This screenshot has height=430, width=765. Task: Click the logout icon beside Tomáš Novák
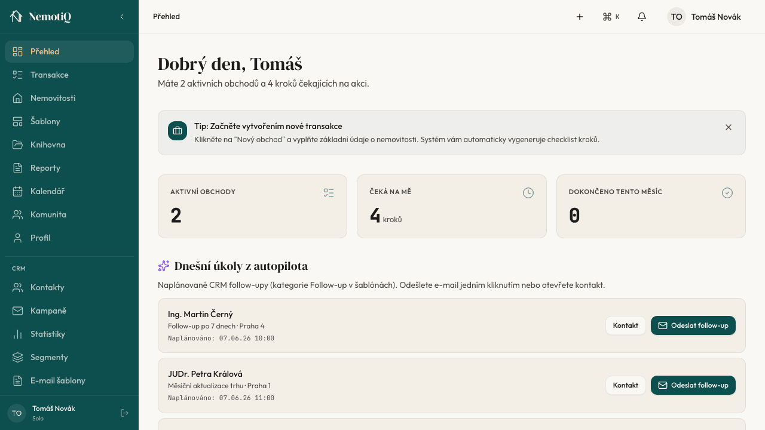tap(124, 413)
